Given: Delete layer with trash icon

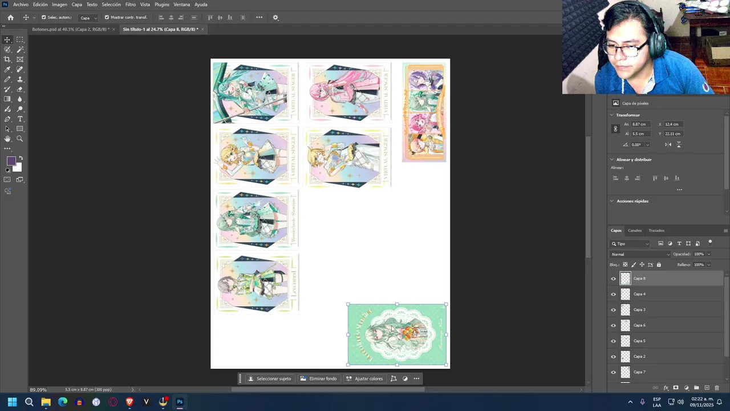Looking at the screenshot, I should pos(717,388).
